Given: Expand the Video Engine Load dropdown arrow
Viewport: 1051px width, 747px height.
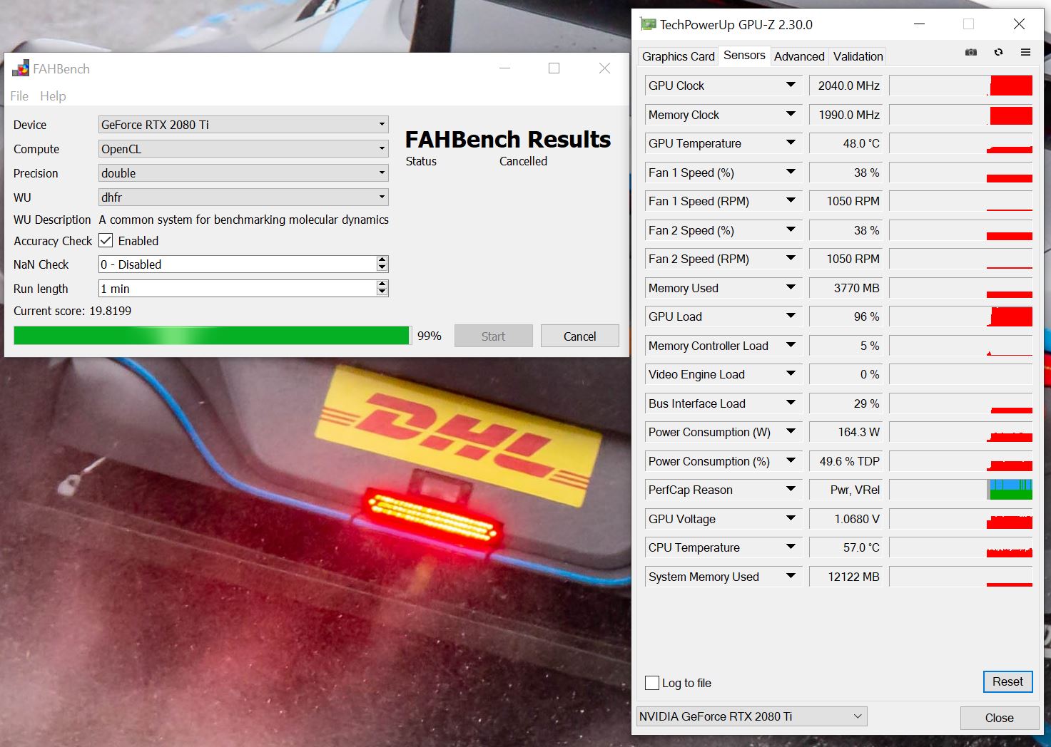Looking at the screenshot, I should point(791,374).
